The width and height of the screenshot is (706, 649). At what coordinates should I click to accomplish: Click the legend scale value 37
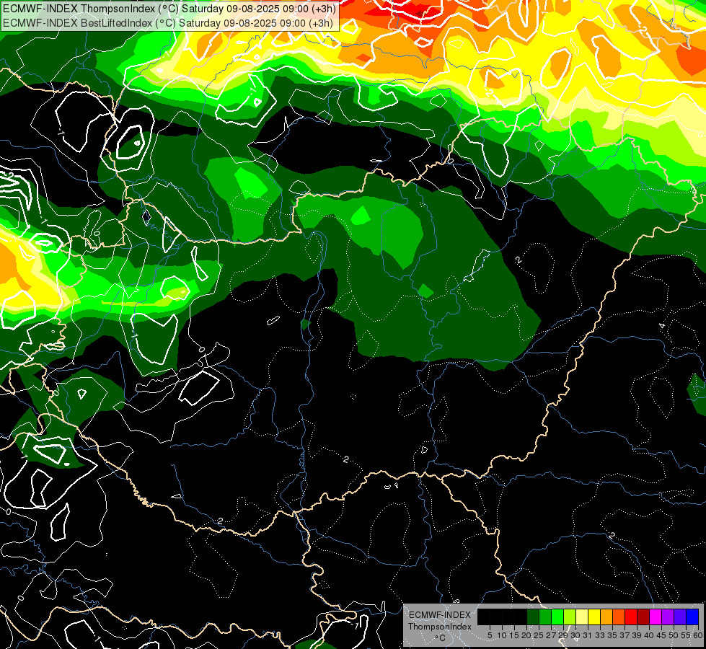point(624,635)
